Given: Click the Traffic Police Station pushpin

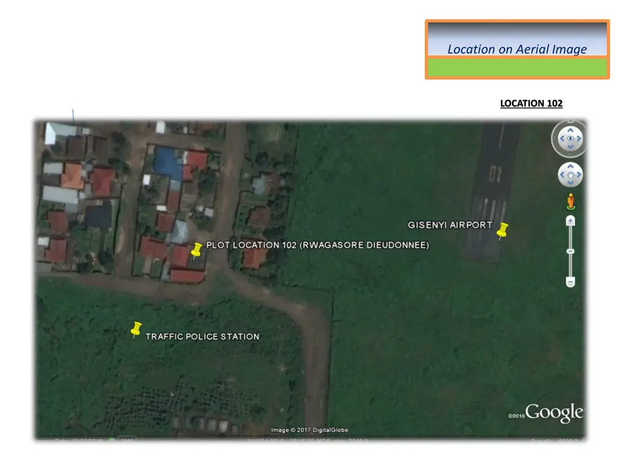Looking at the screenshot, I should [136, 329].
